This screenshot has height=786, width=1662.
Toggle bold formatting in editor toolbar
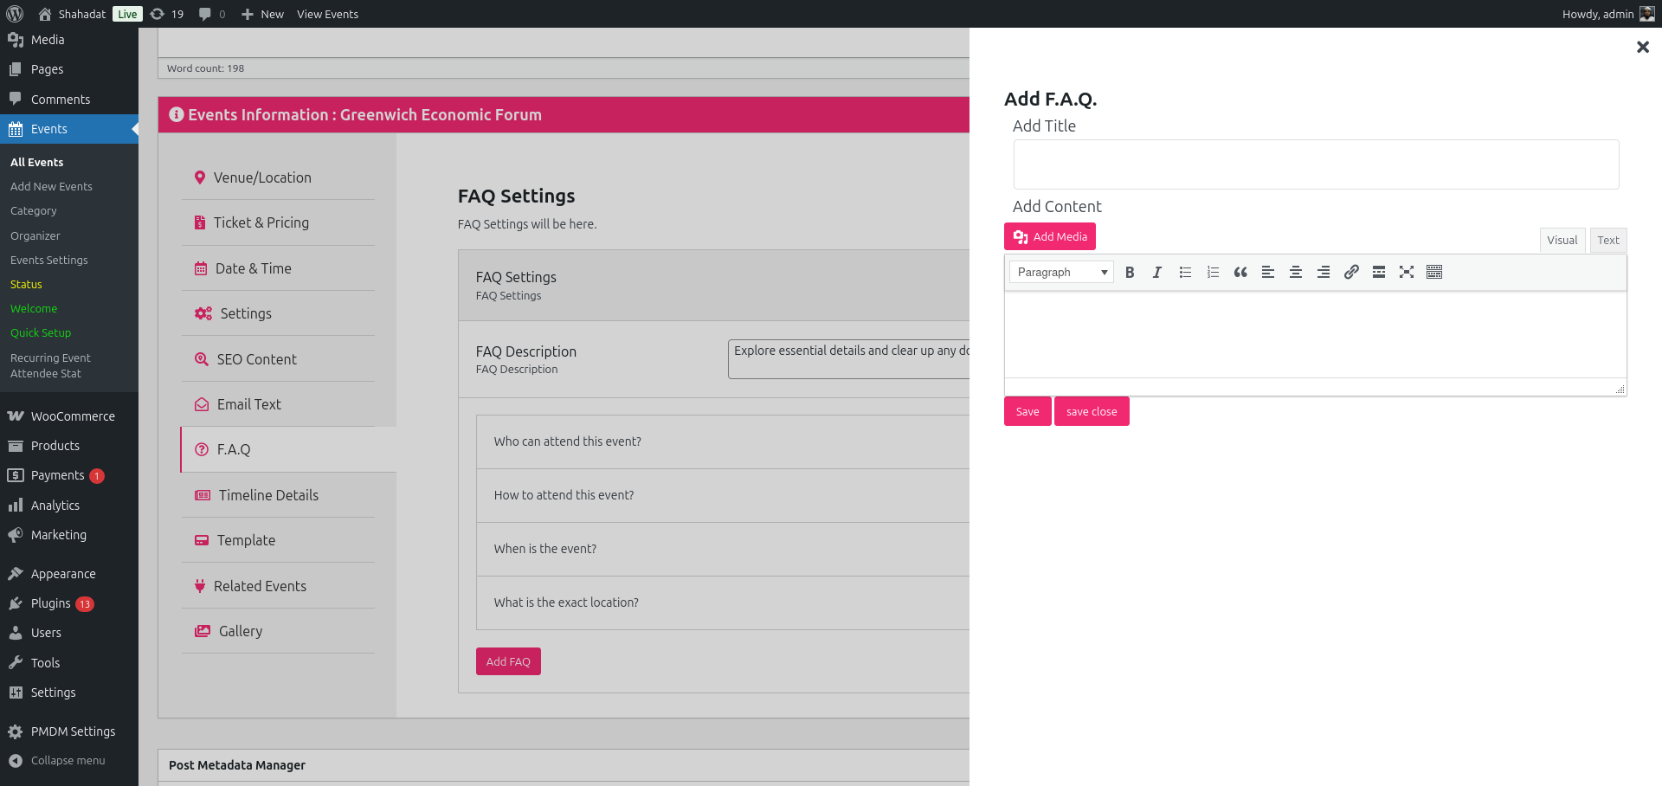point(1130,272)
